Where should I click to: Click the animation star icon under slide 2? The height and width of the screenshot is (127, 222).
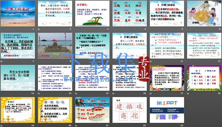39,29
